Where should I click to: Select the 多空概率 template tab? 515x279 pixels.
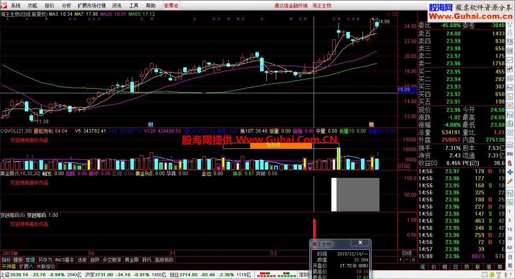(112, 260)
